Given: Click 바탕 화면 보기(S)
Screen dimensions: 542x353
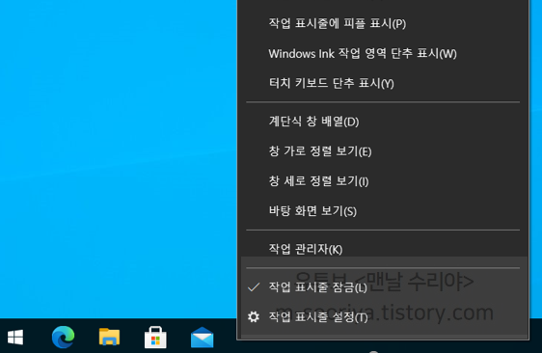Looking at the screenshot, I should point(383,211).
